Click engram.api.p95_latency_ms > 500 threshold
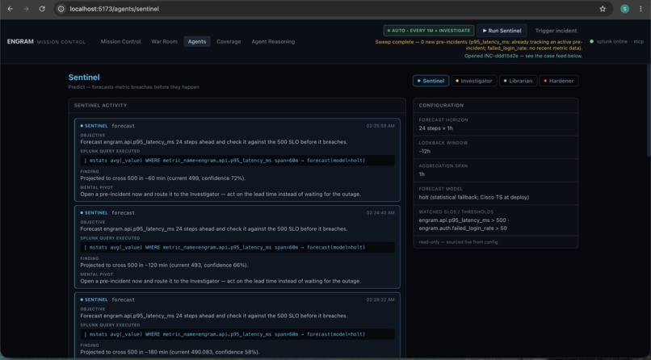651x360 pixels. pos(464,220)
